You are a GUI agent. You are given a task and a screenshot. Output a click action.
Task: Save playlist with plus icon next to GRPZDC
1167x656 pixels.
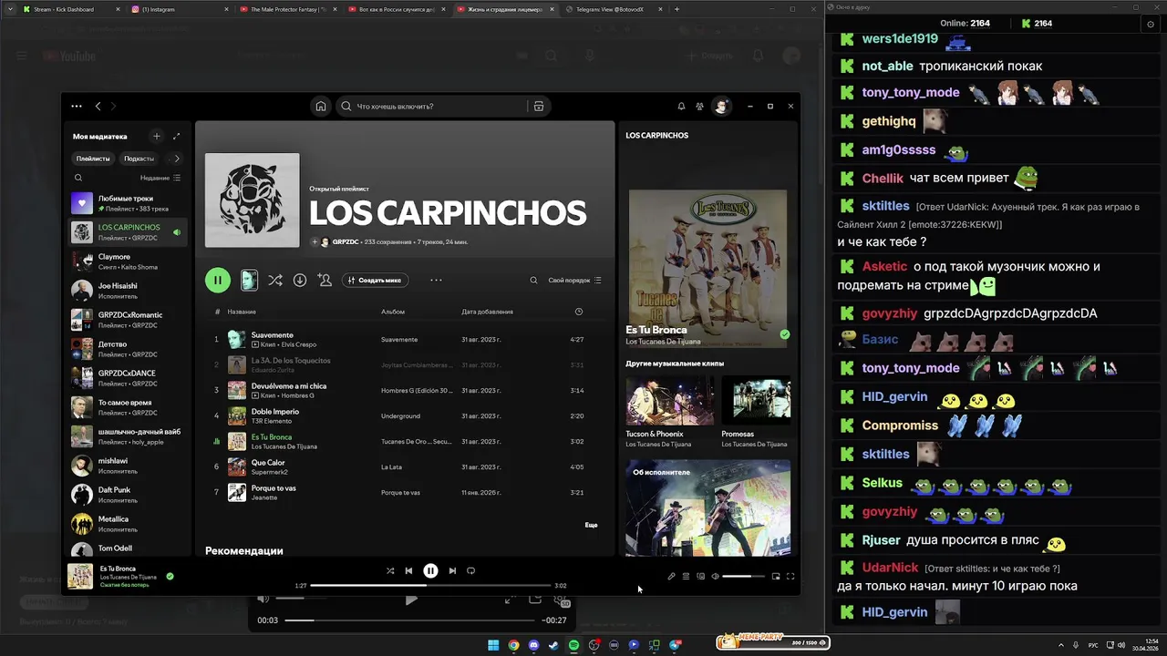click(x=315, y=242)
